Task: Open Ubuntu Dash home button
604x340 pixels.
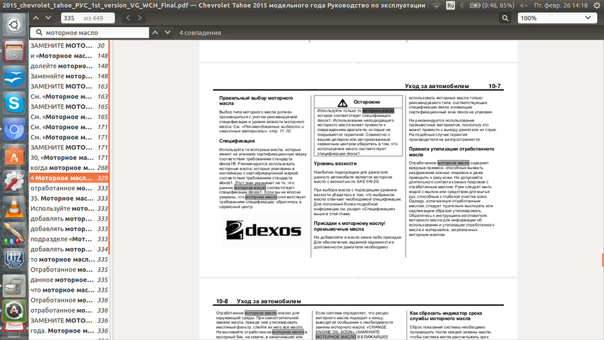Action: coord(14,25)
